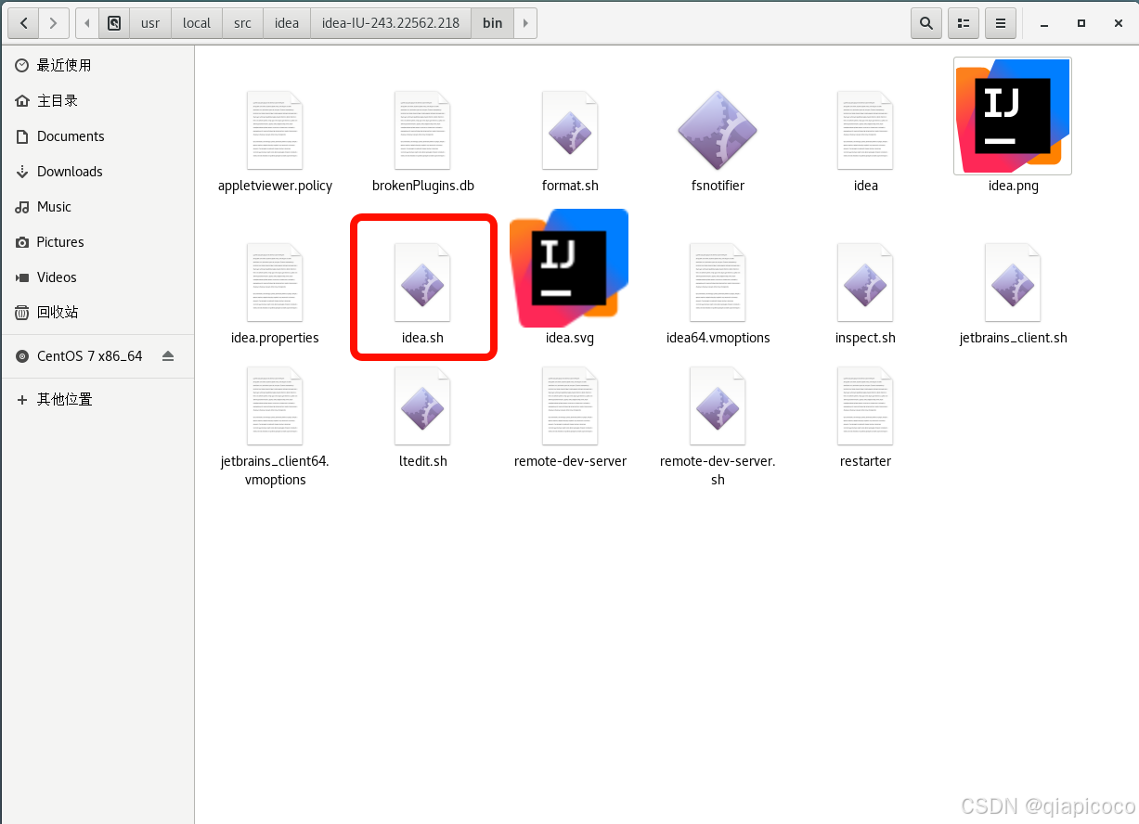
Task: Click the root disk icon in path bar
Action: pos(113,23)
